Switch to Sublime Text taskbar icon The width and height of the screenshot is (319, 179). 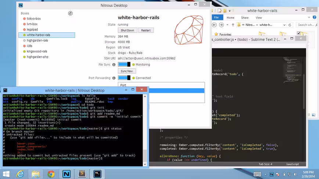(x=82, y=174)
